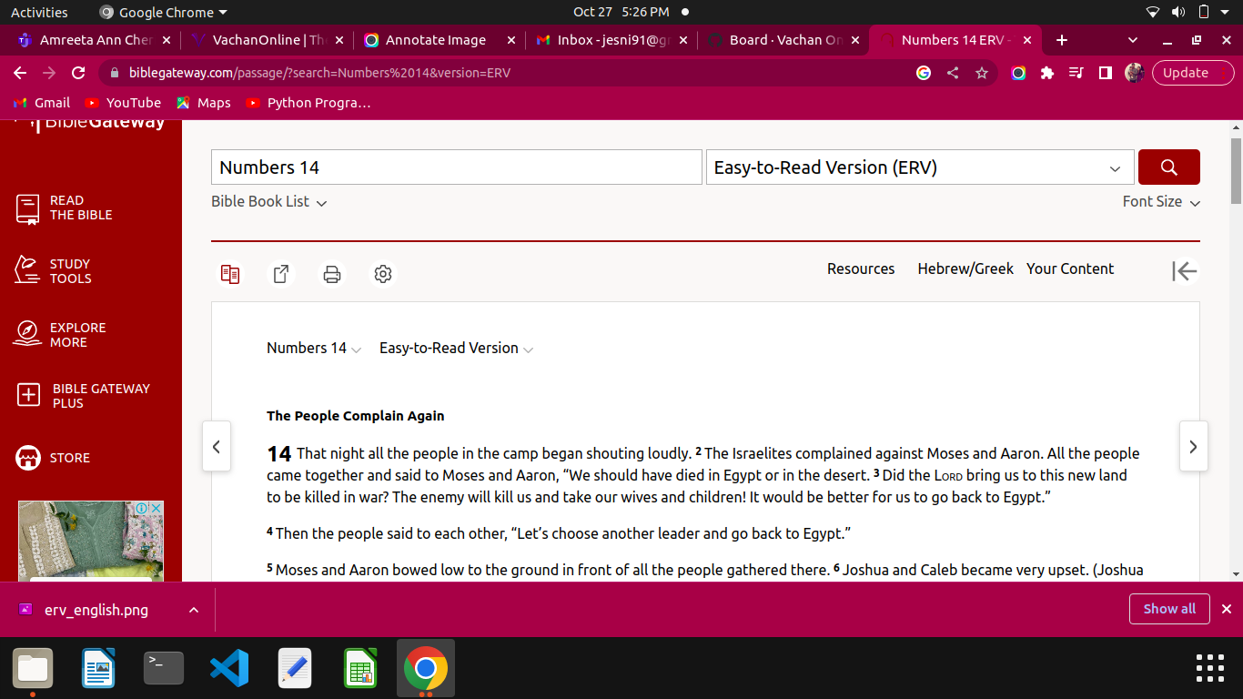Viewport: 1243px width, 699px height.
Task: Open Study Tools in the sidebar
Action: point(71,270)
